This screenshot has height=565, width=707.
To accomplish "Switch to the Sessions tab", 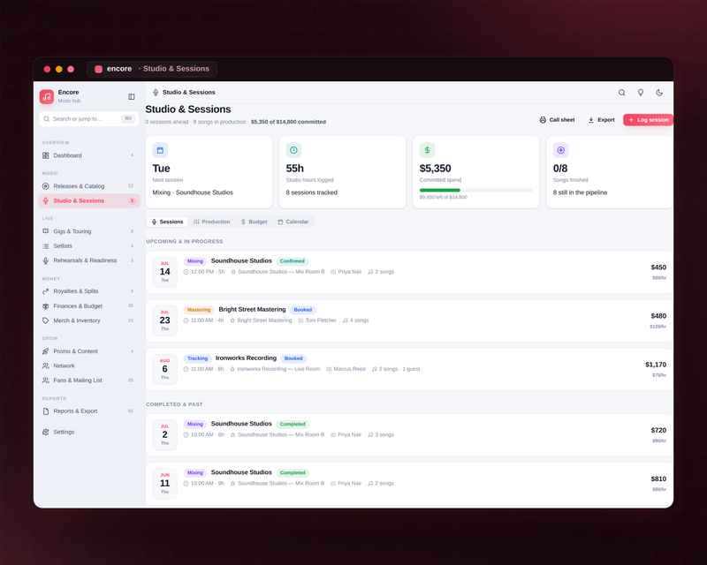I will click(x=167, y=222).
